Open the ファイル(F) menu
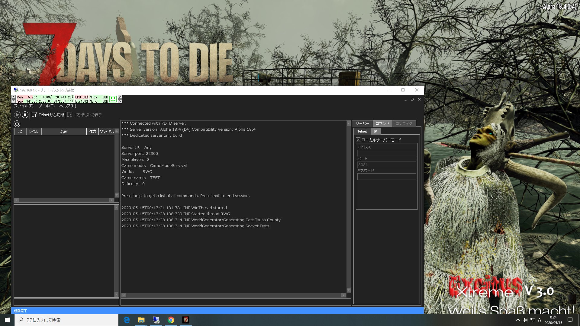Screen dimensions: 580x326 pos(24,106)
